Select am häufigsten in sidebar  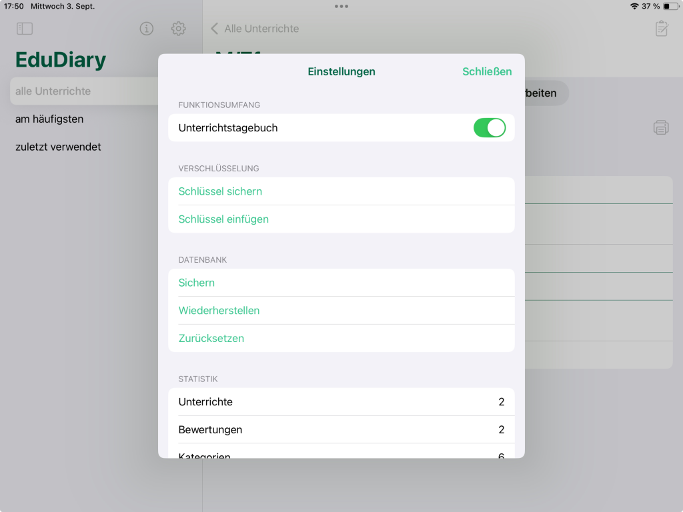[x=49, y=119]
